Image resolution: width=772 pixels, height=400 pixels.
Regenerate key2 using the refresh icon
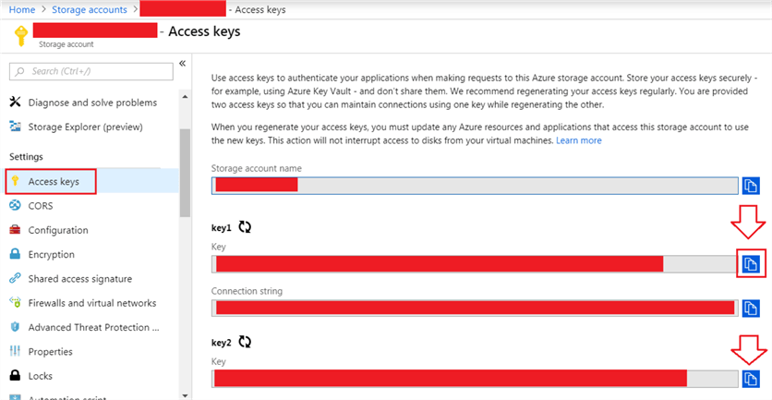pos(245,342)
